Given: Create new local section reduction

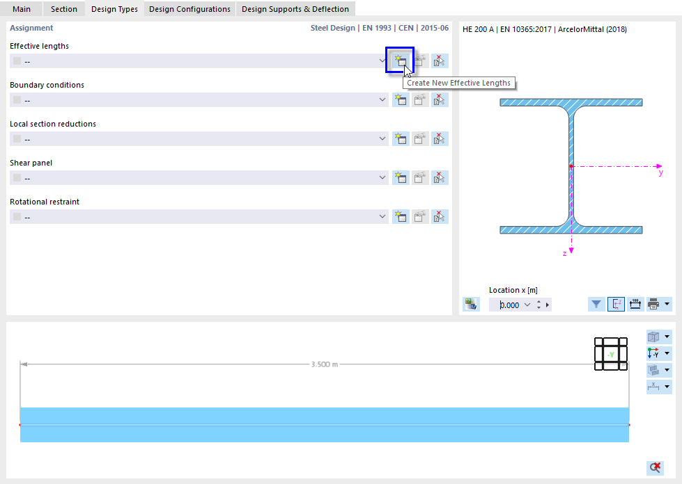Looking at the screenshot, I should pyautogui.click(x=401, y=139).
